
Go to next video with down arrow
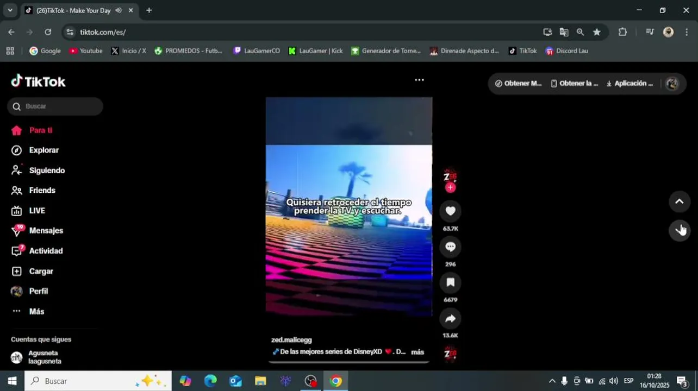coord(679,230)
